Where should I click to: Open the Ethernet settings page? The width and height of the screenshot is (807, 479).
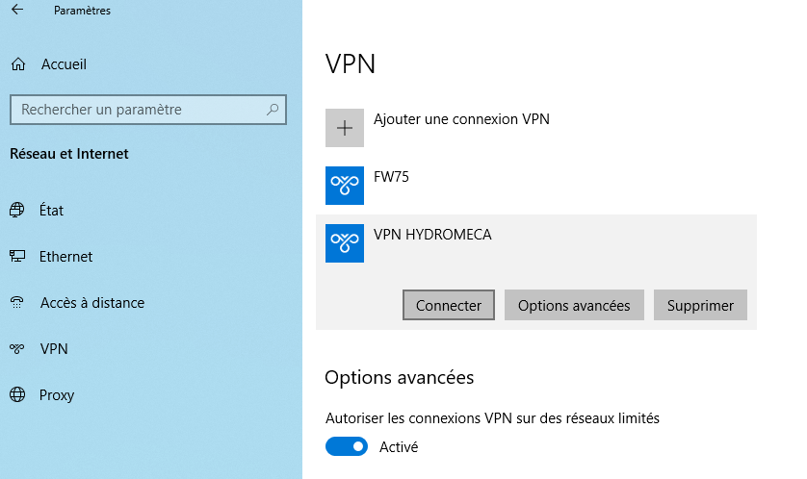(x=65, y=257)
